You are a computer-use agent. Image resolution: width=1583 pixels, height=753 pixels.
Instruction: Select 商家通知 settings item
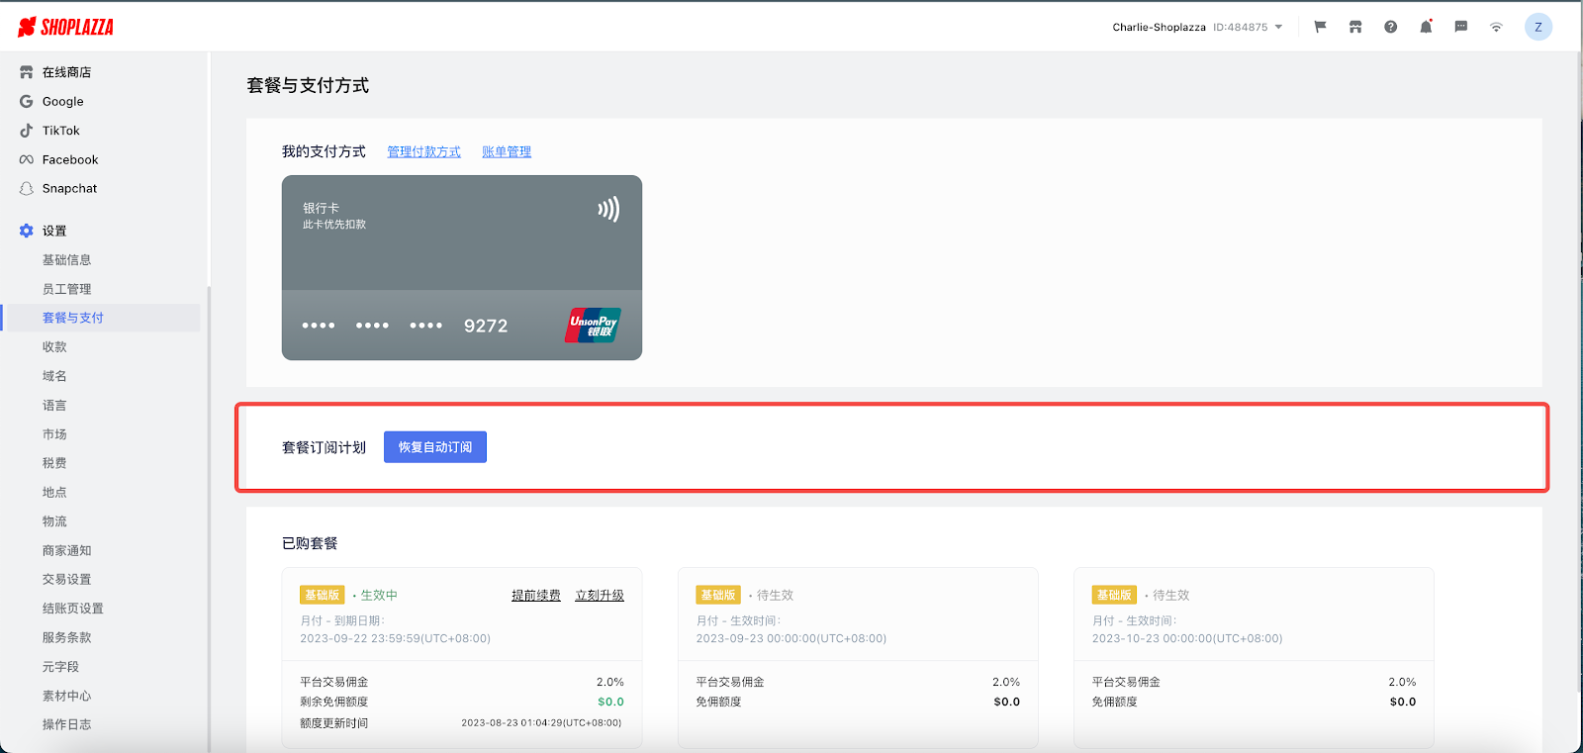[66, 551]
